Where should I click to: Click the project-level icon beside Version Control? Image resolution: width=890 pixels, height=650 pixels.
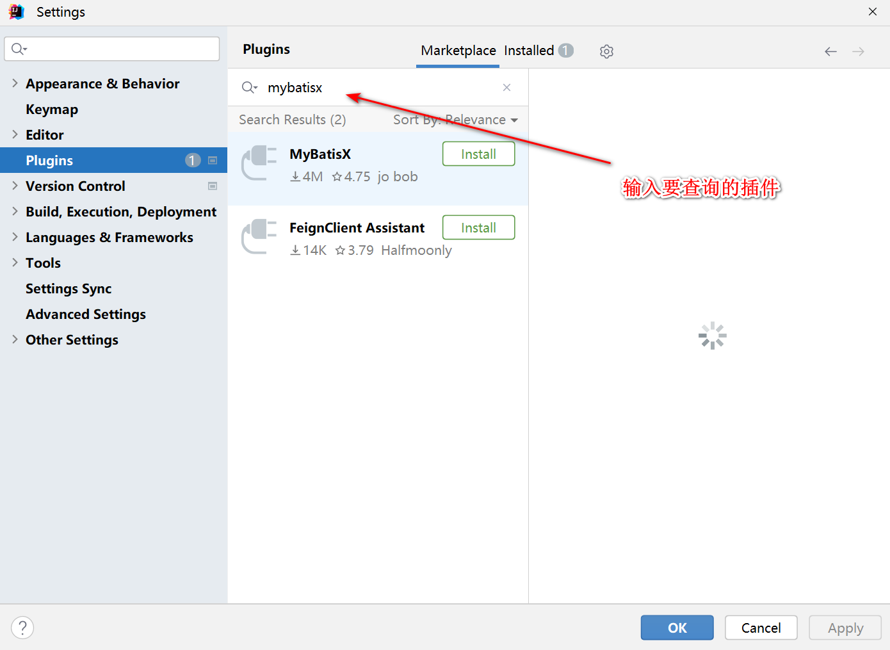[x=213, y=186]
